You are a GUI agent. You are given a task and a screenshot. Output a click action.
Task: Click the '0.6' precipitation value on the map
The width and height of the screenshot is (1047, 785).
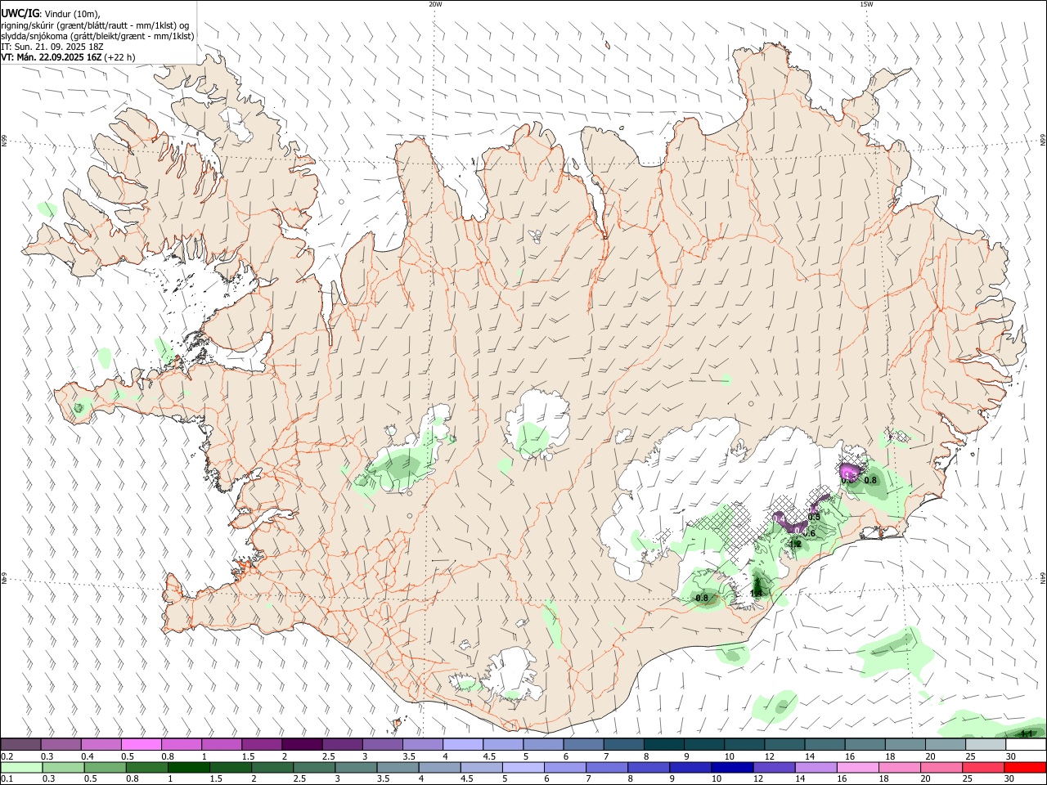point(809,533)
